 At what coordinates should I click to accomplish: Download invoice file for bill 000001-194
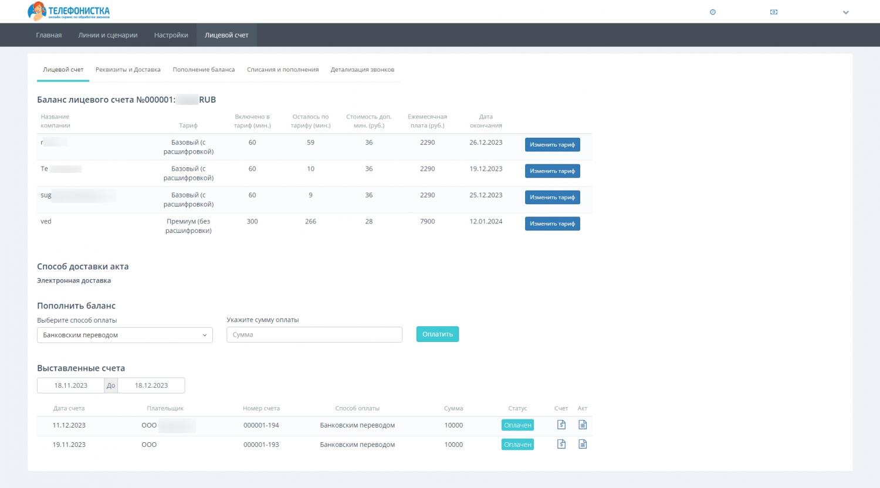(561, 425)
